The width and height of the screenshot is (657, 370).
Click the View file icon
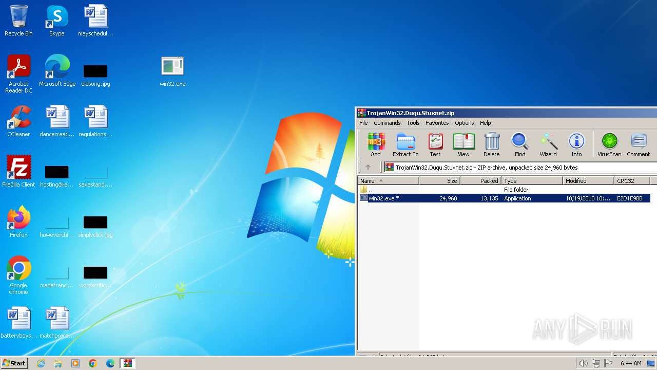pos(463,145)
